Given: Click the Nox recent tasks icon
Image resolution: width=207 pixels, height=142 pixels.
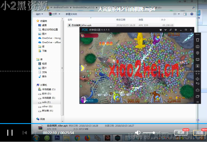Looking at the screenshot, I should point(197,96).
